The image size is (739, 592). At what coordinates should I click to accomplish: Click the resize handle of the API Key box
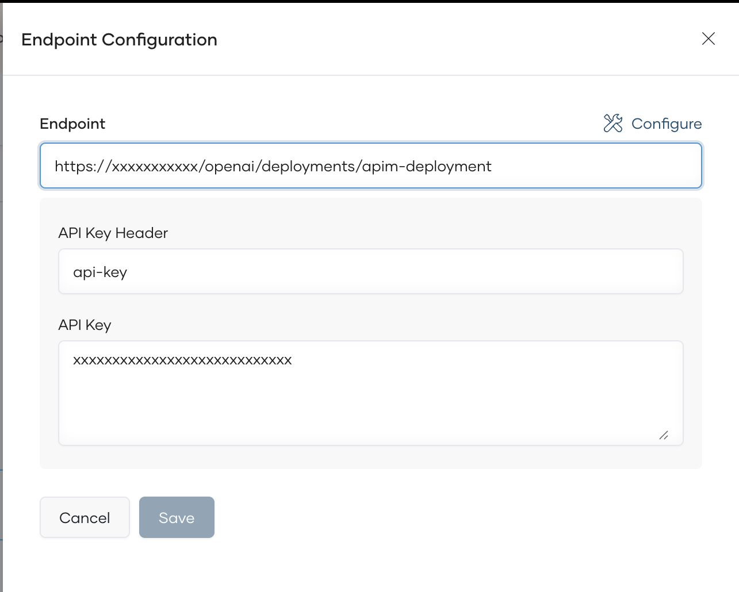(x=665, y=436)
